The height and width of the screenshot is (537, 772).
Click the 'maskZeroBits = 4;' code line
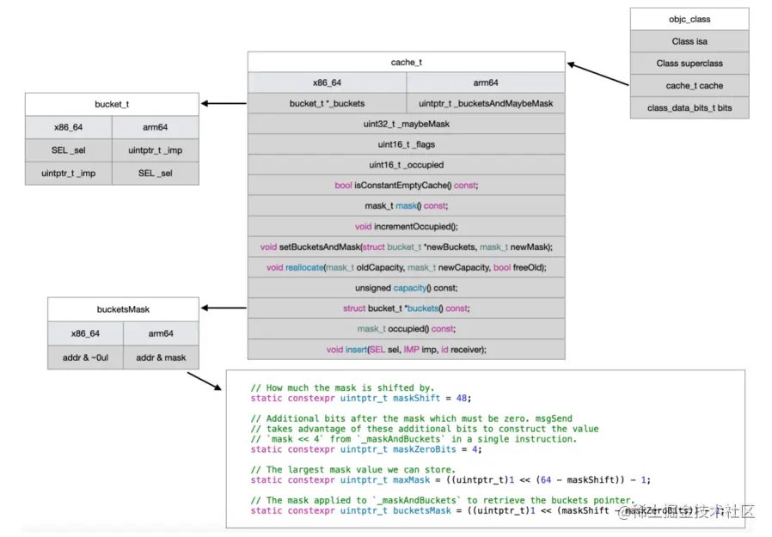click(366, 449)
